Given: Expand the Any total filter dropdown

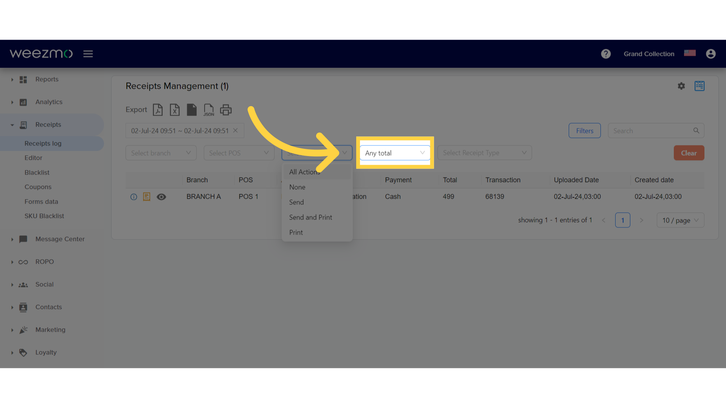Looking at the screenshot, I should (394, 153).
